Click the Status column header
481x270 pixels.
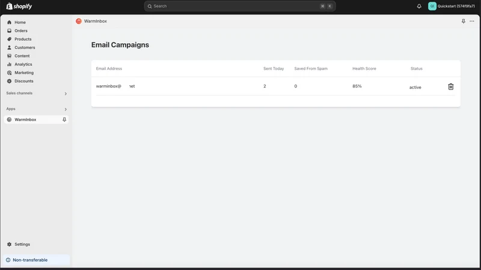point(417,68)
